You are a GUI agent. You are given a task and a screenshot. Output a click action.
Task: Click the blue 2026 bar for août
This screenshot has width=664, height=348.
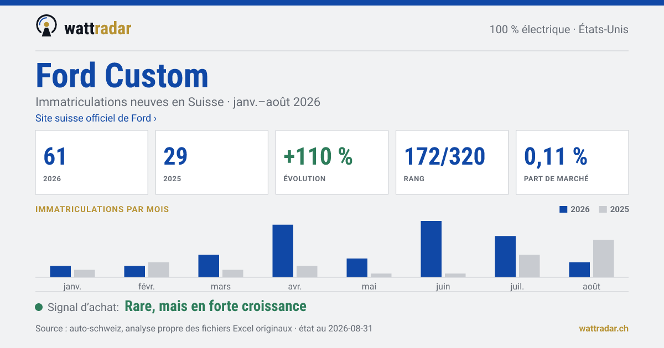click(579, 270)
